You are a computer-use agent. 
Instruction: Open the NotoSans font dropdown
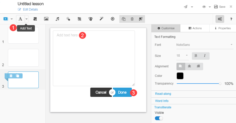(204, 45)
